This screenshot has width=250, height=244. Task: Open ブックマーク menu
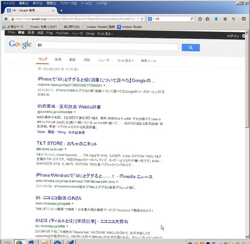[x=68, y=3]
